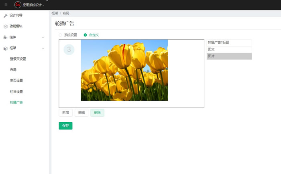Click the circled number 3 slide indicator
The height and width of the screenshot is (174, 281).
pos(69,49)
